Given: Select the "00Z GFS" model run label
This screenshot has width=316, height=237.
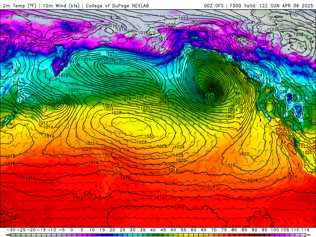Looking at the screenshot, I should [x=214, y=6].
